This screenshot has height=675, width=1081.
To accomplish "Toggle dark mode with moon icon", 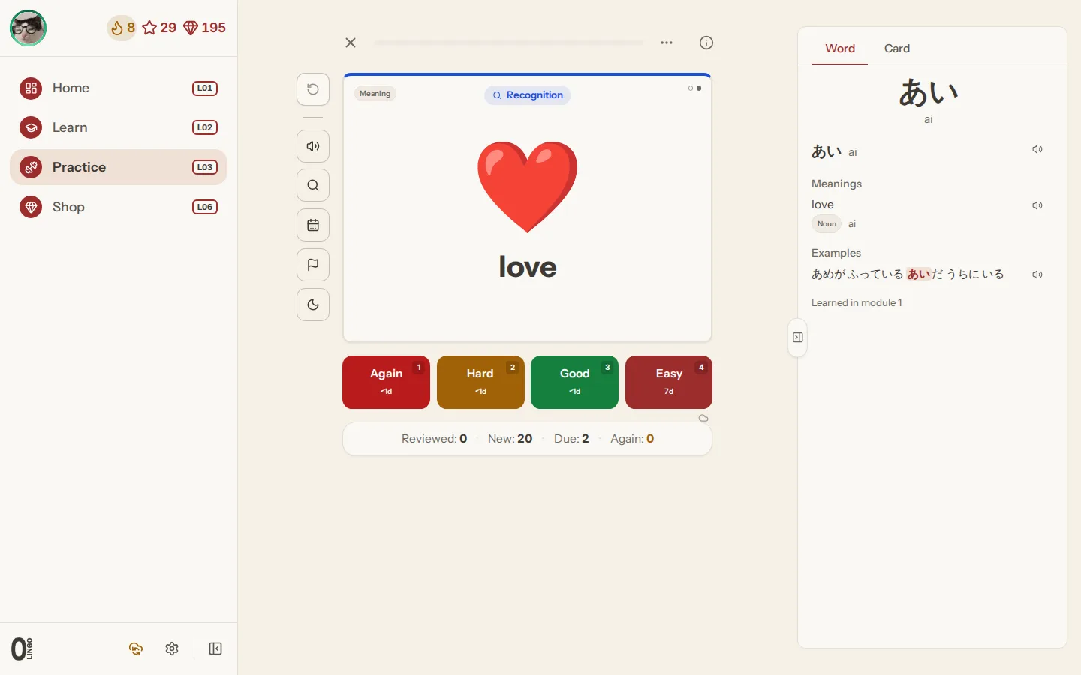I will [313, 304].
